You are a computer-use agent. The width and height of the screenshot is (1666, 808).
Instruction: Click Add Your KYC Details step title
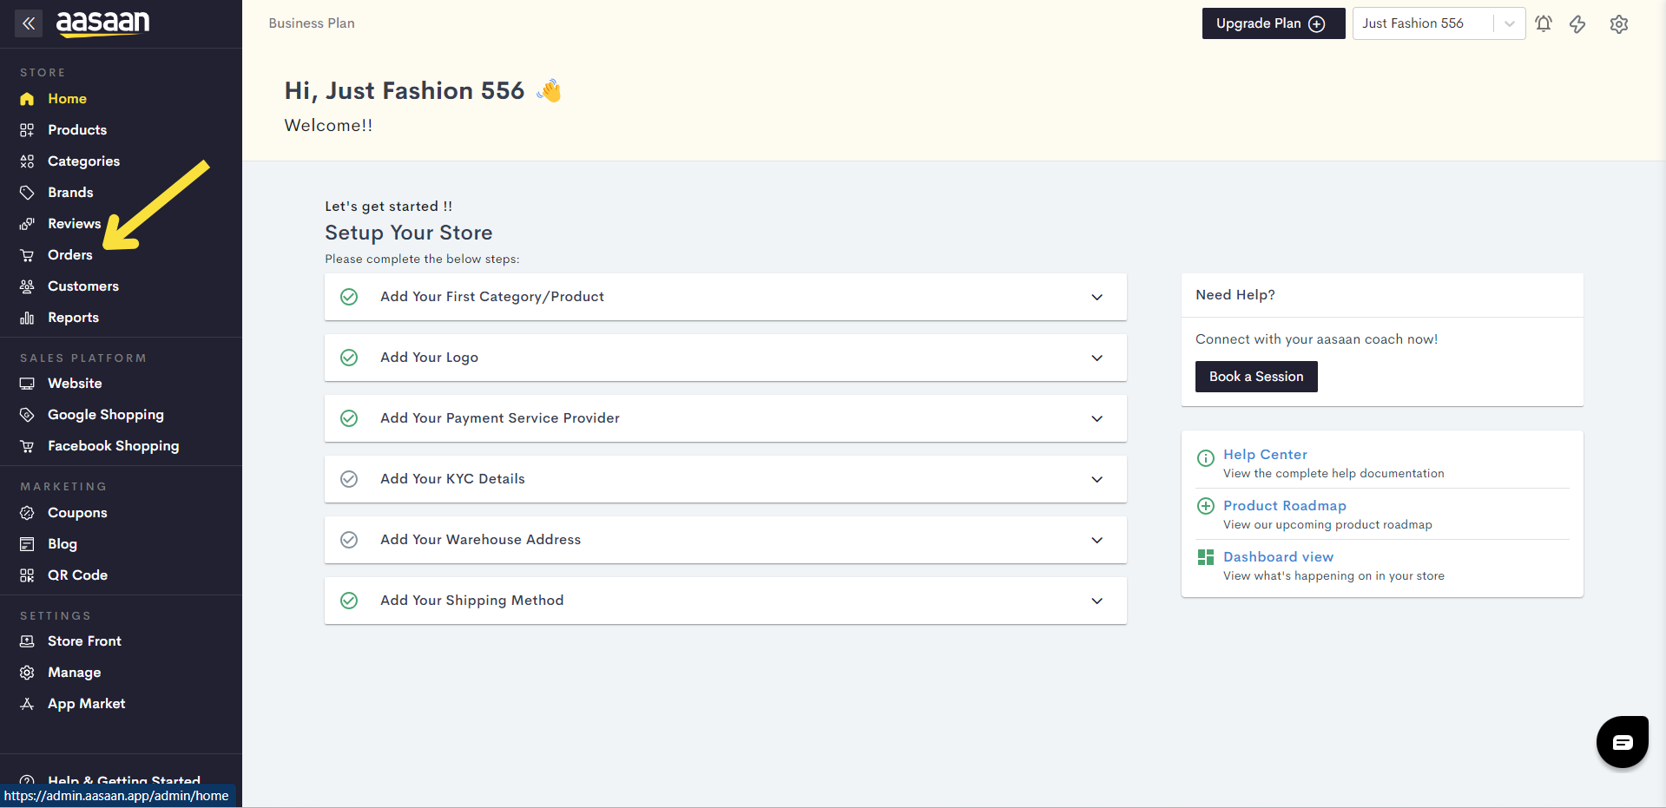click(452, 479)
